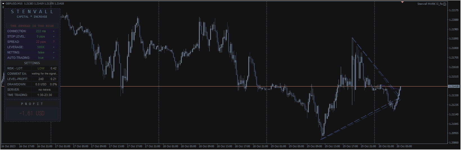Click the CONNECTION plus status indicator
461x150 pixels.
point(54,31)
